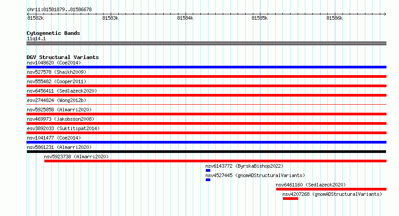The height and width of the screenshot is (216, 399).
Task: Click the DGV Structural Variants track title
Action: pos(63,57)
